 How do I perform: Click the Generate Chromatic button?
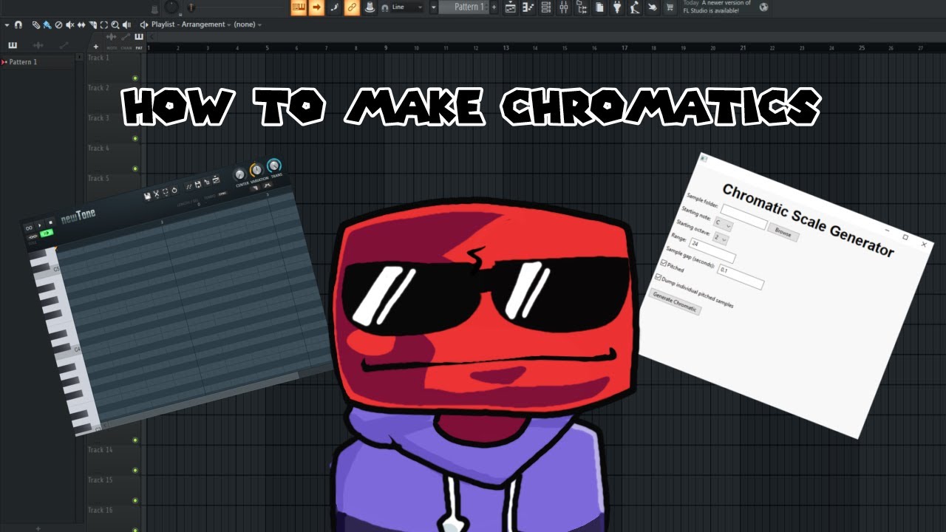[675, 301]
